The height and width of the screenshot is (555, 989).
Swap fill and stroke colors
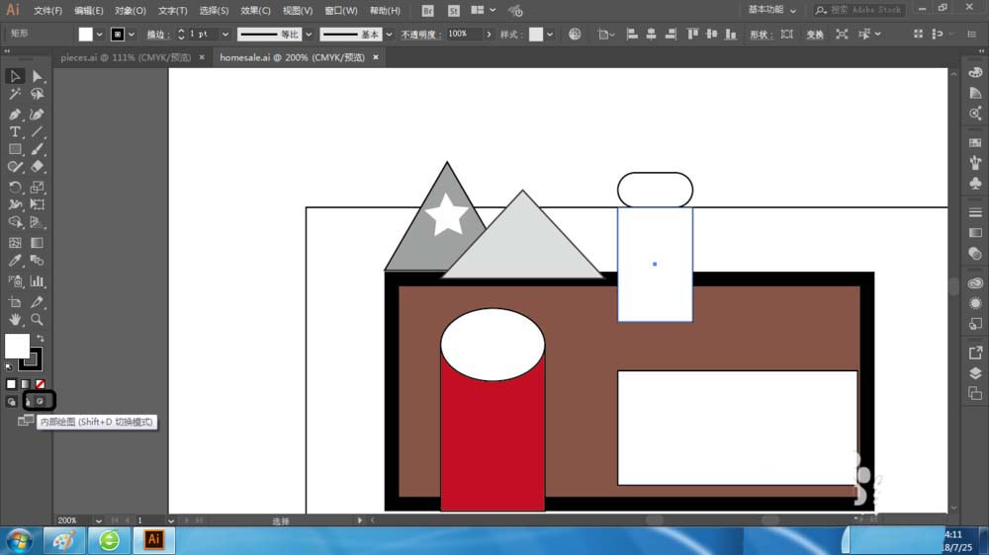[x=41, y=338]
